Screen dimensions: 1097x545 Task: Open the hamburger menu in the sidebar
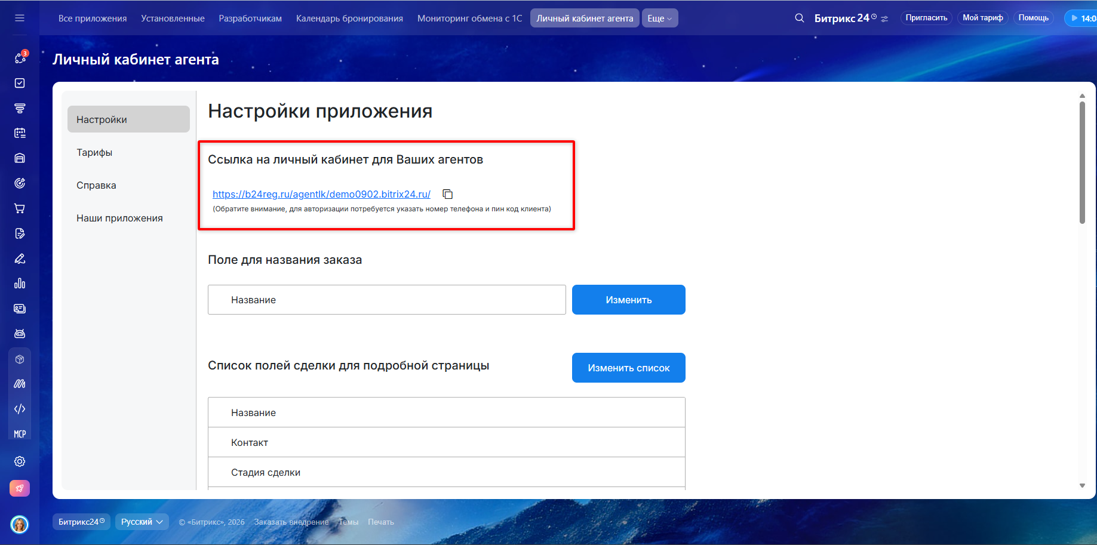20,18
